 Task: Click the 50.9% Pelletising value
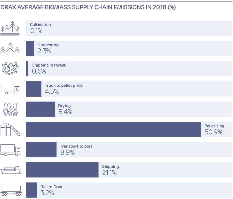(x=213, y=132)
